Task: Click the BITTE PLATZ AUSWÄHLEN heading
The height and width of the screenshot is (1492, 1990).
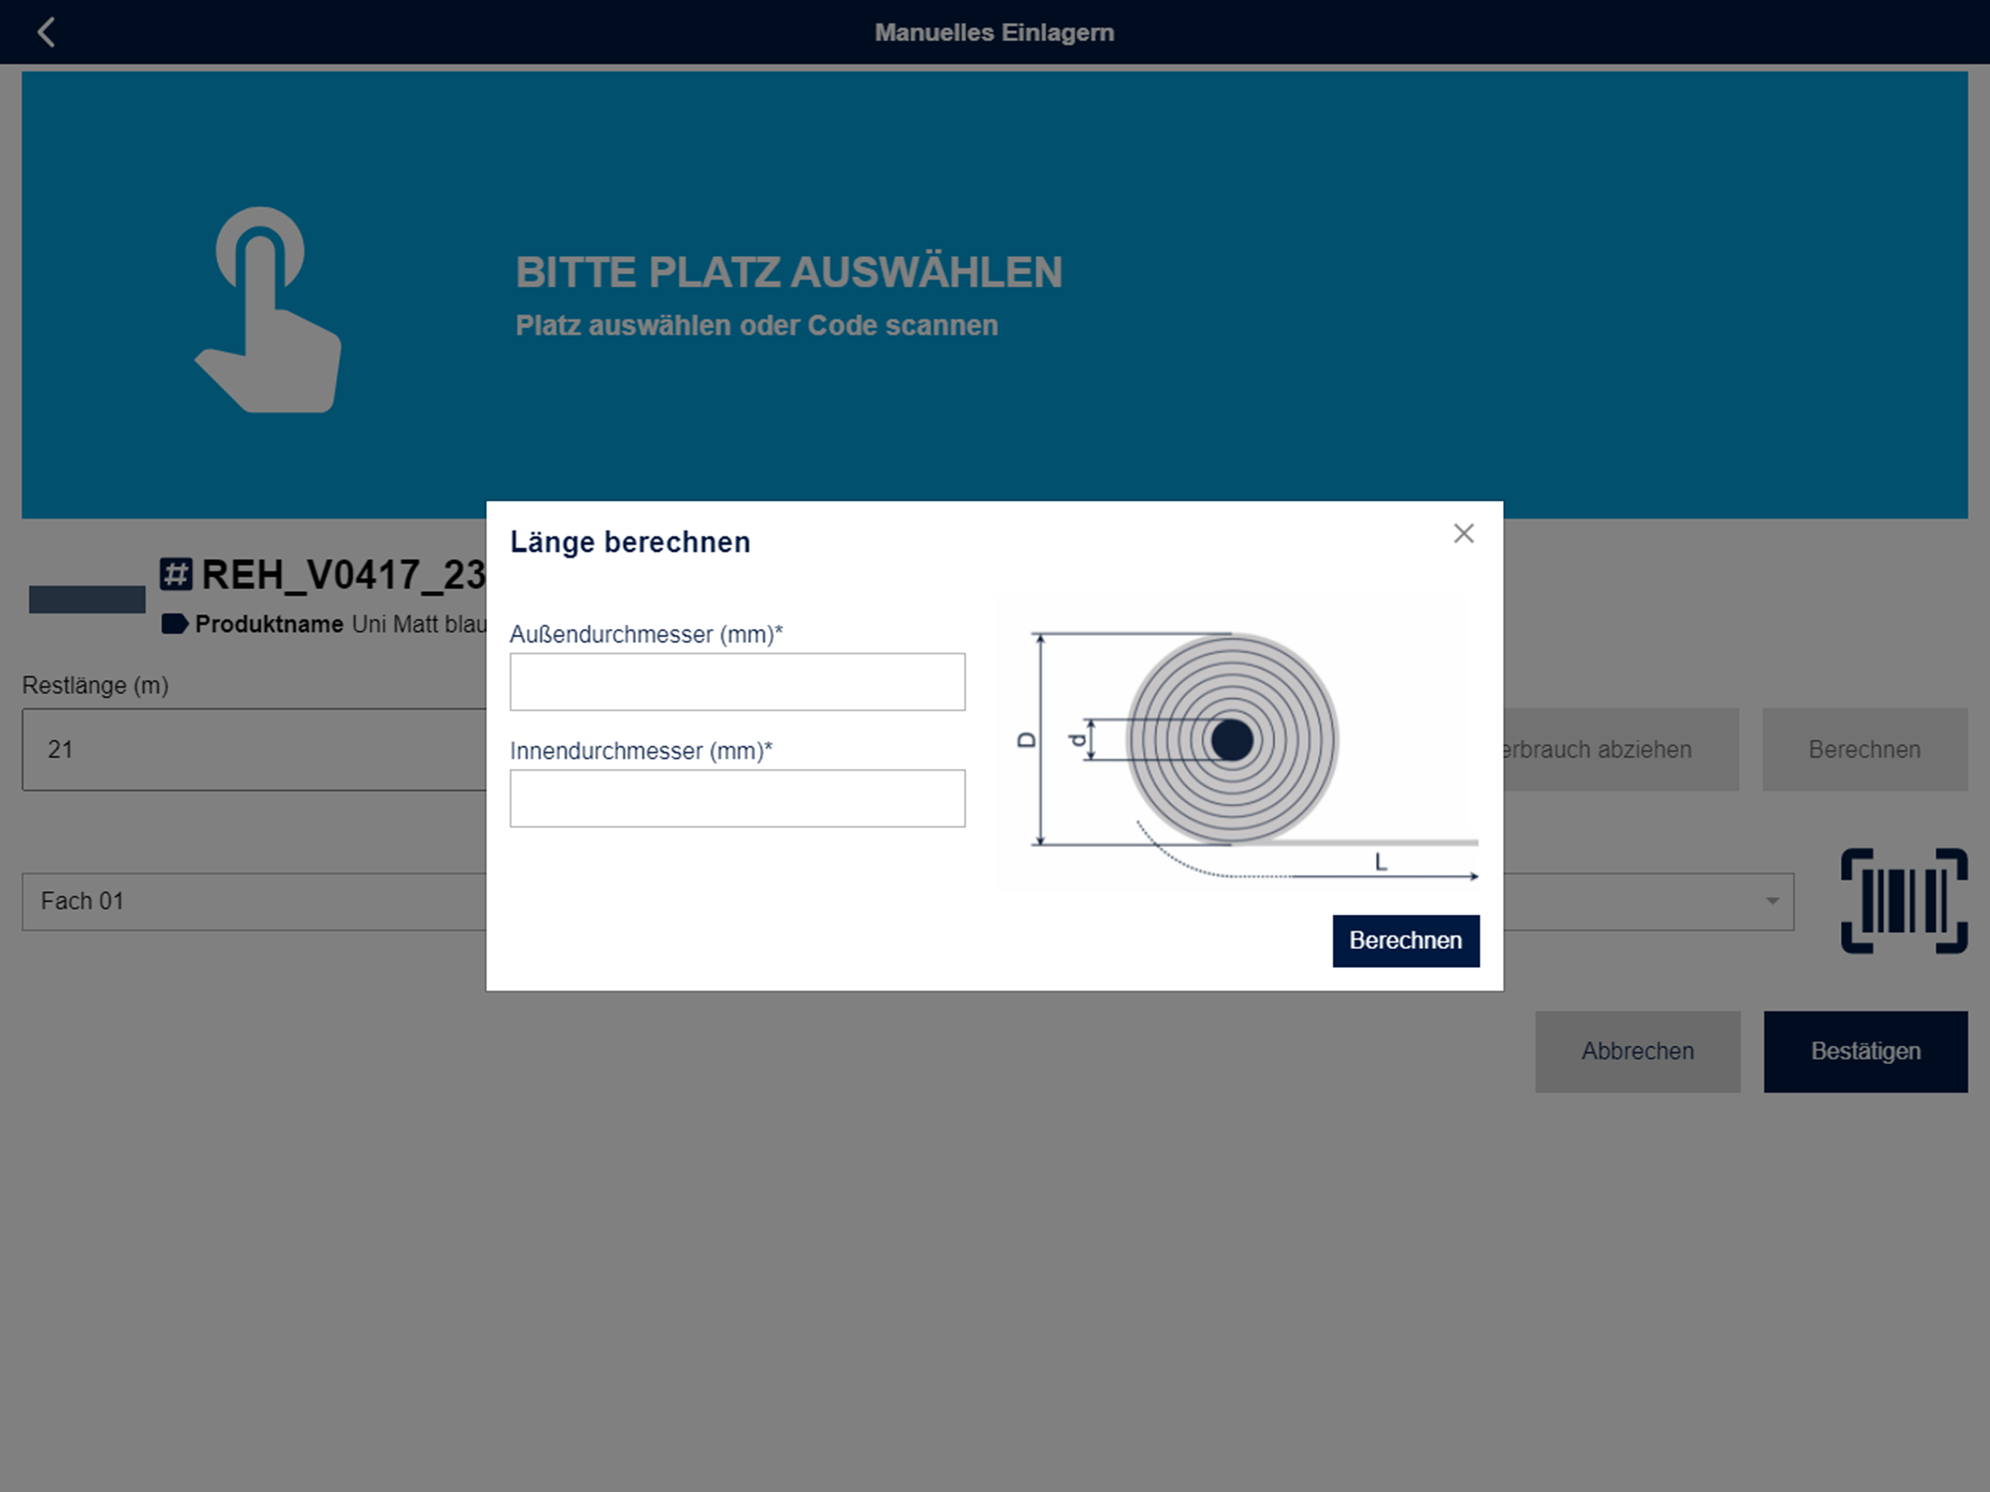Action: pos(789,272)
